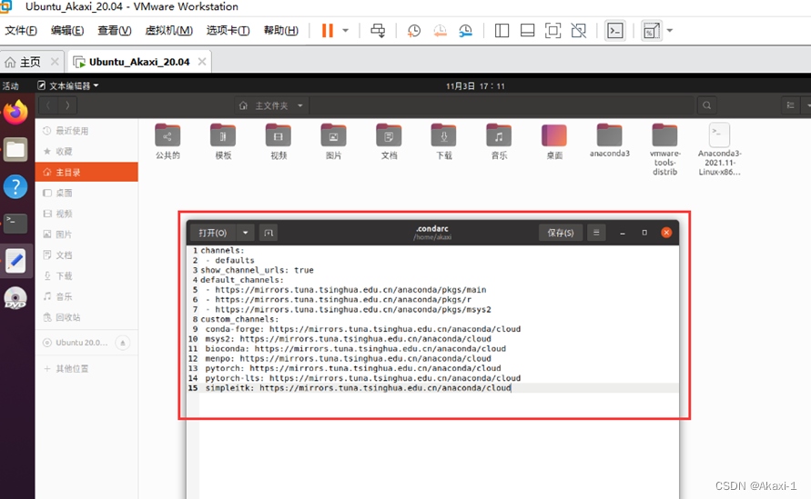Image resolution: width=811 pixels, height=499 pixels.
Task: Open the 虚拟机(M) menu
Action: (168, 31)
